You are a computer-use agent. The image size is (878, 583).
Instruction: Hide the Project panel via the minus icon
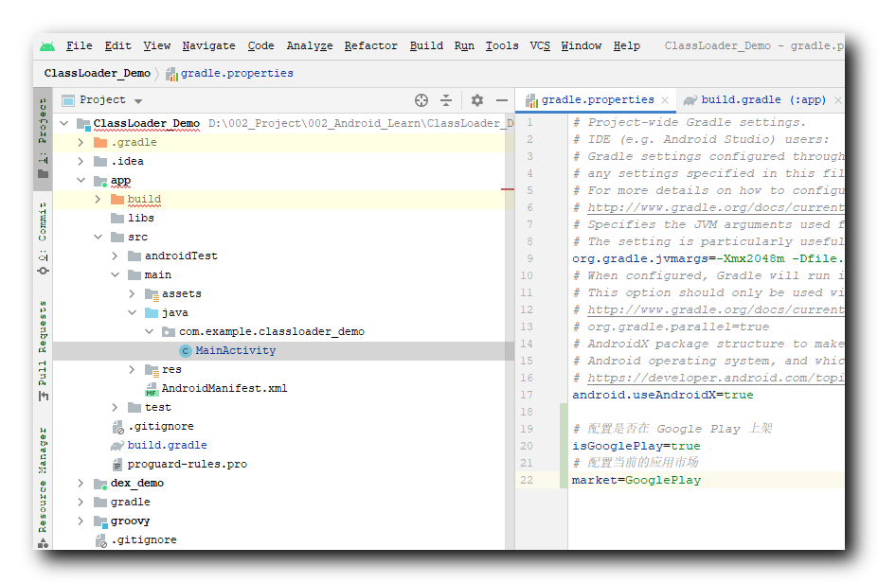502,99
